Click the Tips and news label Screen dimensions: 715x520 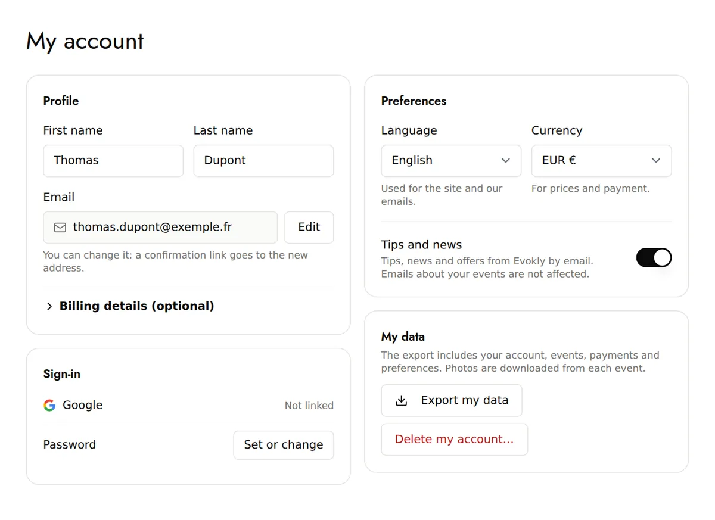[x=421, y=245]
